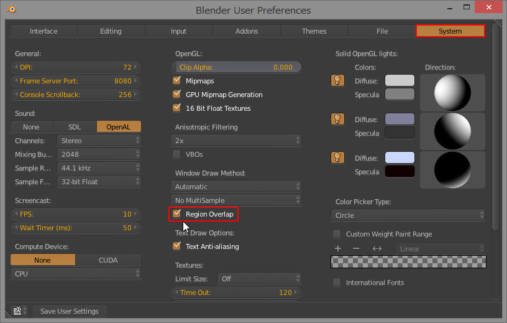Image resolution: width=507 pixels, height=323 pixels.
Task: Toggle the second solid OpenGL light bulb
Action: coord(337,119)
